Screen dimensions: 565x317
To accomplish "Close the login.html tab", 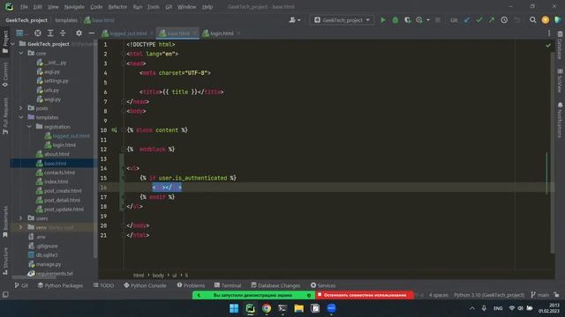I will click(238, 33).
